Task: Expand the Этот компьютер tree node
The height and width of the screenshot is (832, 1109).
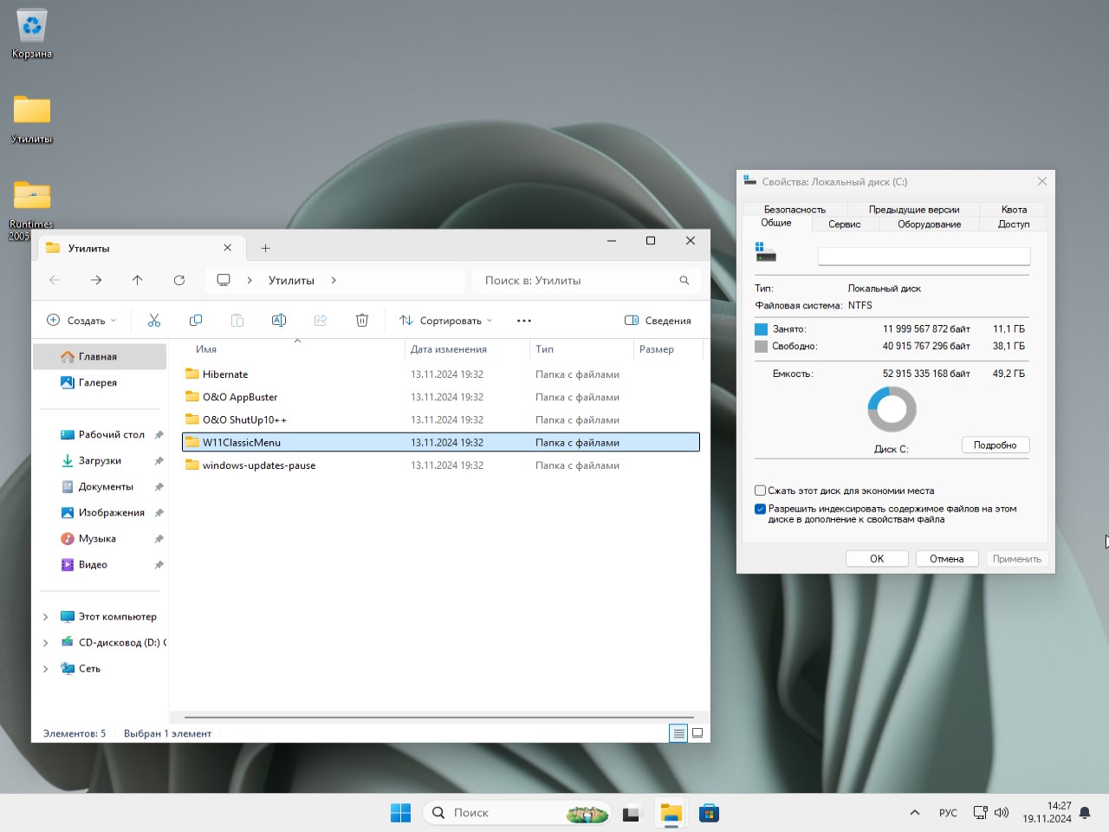Action: pos(46,617)
